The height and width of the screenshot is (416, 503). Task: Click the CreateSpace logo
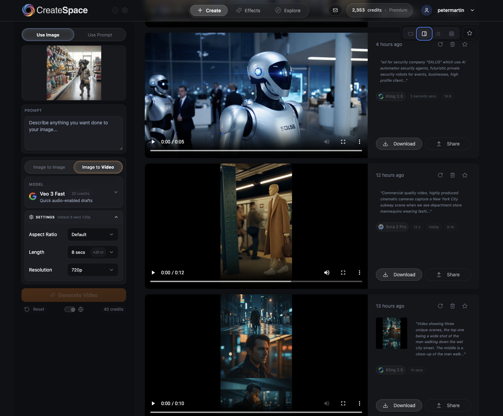(x=55, y=10)
